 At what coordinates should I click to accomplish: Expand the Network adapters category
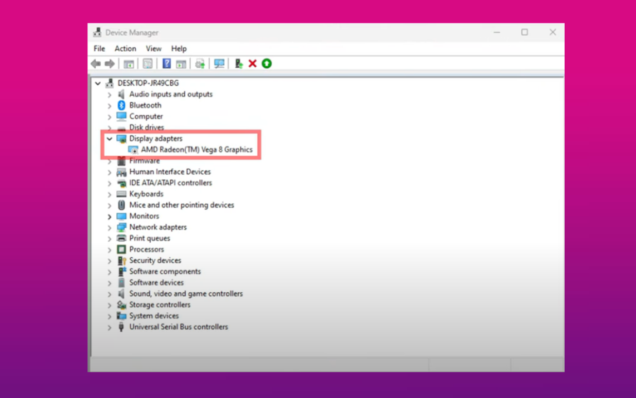[110, 228]
